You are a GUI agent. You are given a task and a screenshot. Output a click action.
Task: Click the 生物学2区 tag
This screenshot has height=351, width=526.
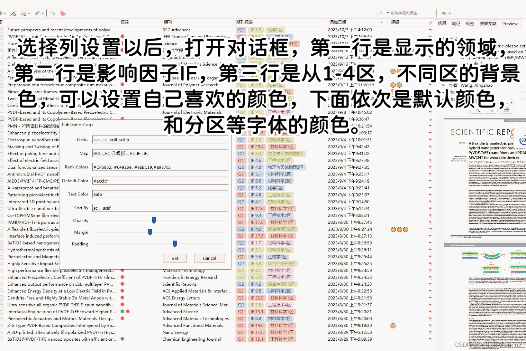(x=277, y=257)
